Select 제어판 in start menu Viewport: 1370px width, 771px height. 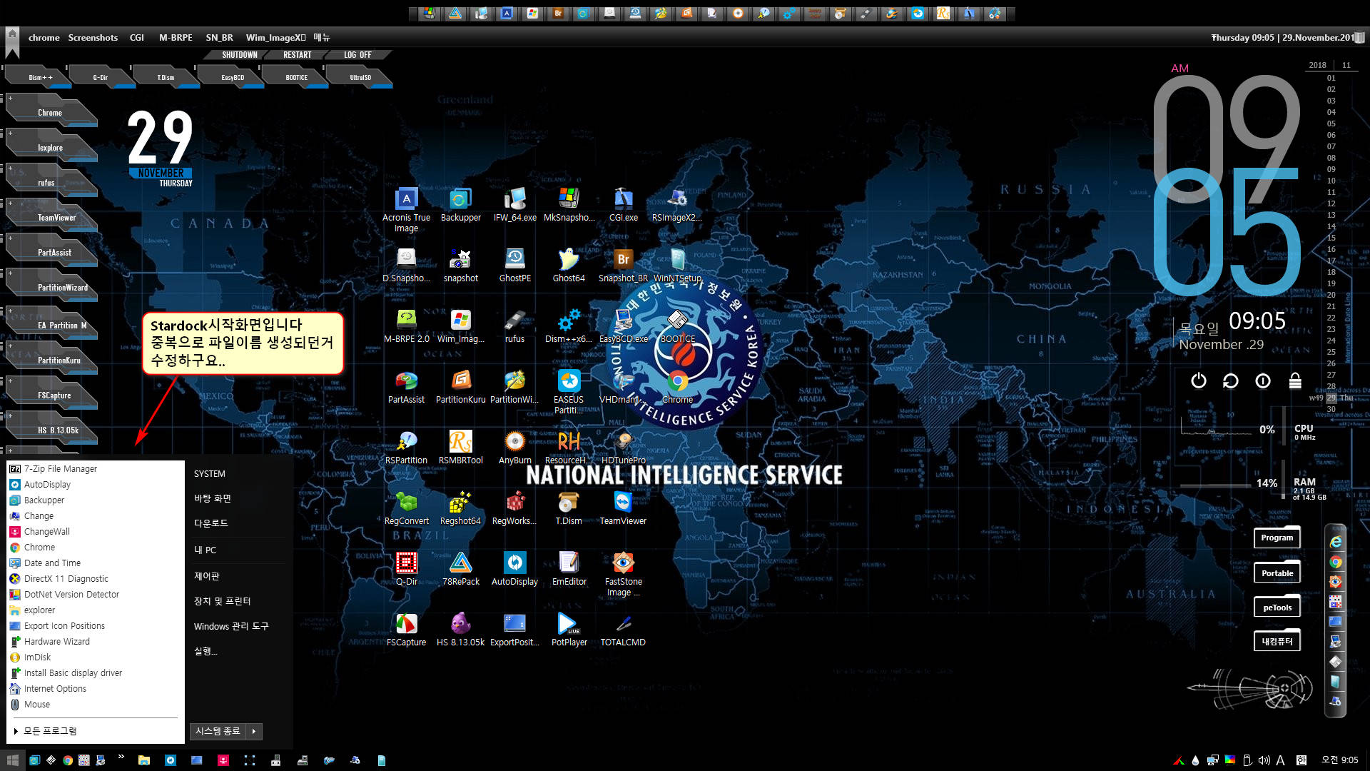coord(207,576)
